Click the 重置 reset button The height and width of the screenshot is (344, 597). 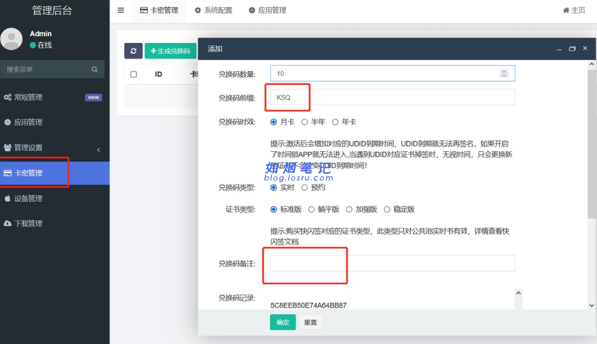tap(310, 323)
